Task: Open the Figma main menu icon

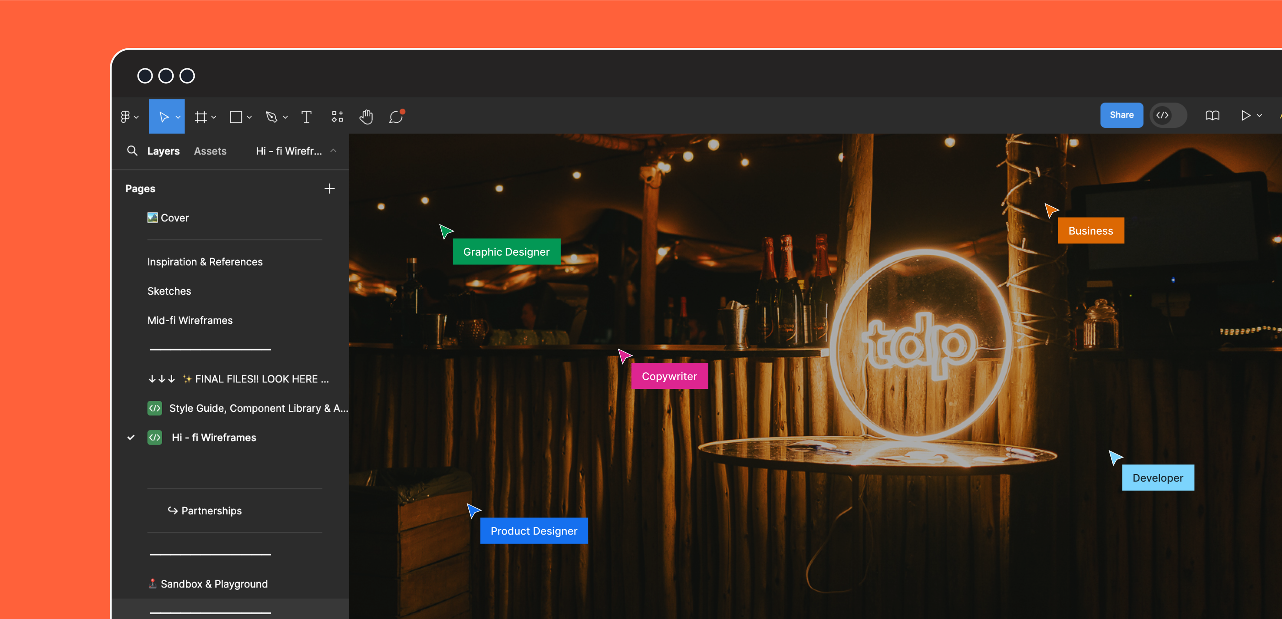Action: tap(126, 116)
